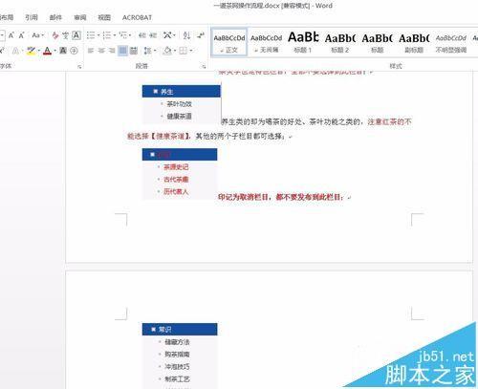Open the 引用 ribbon tab
The width and height of the screenshot is (478, 389).
pos(32,17)
